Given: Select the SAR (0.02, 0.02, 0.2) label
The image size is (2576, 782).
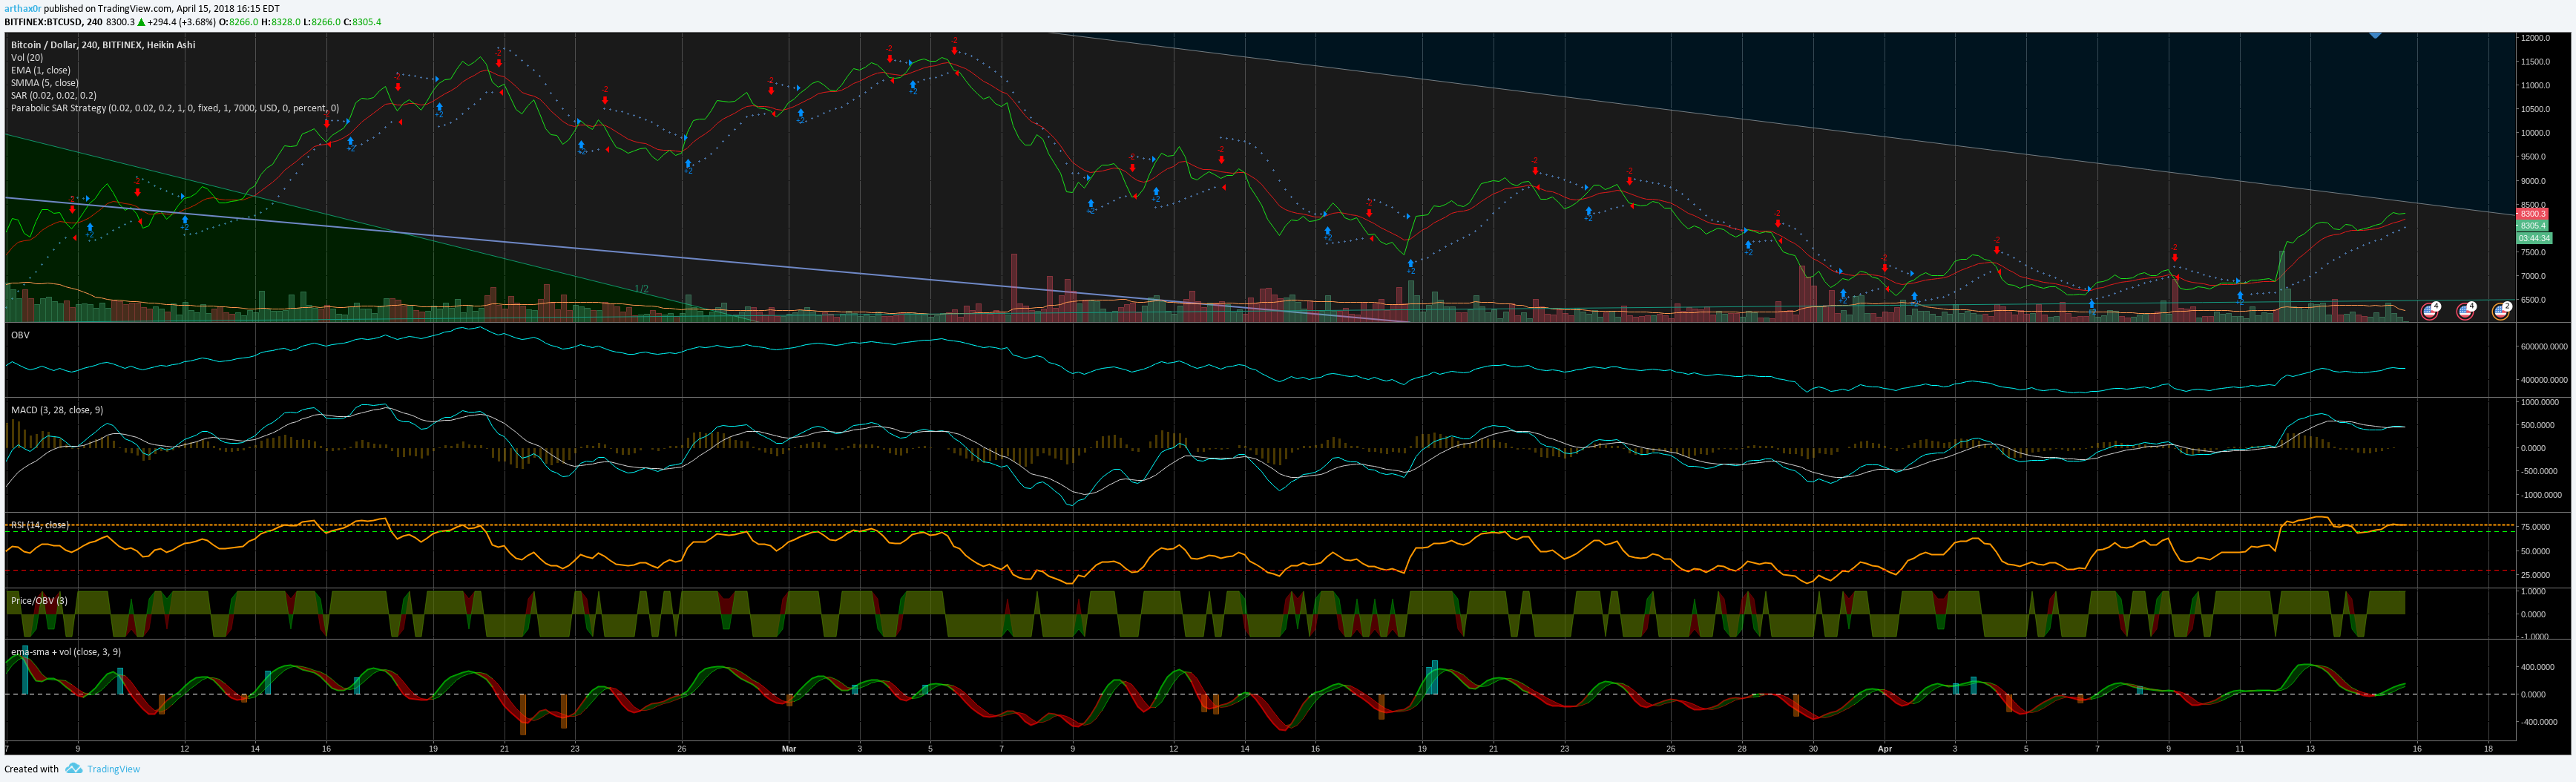Looking at the screenshot, I should [x=54, y=95].
